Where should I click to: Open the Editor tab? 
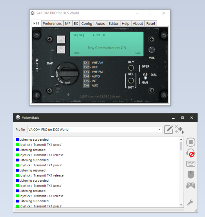click(x=114, y=23)
